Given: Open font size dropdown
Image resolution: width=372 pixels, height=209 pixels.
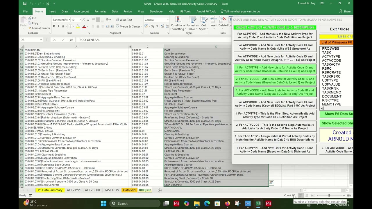Looking at the screenshot, I should click(x=80, y=20).
